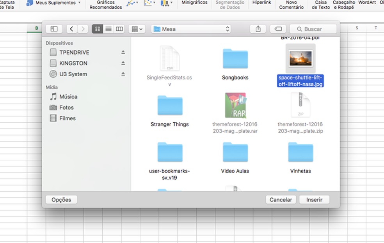The width and height of the screenshot is (384, 243).
Task: Open Fotos in the media sidebar
Action: 66,107
